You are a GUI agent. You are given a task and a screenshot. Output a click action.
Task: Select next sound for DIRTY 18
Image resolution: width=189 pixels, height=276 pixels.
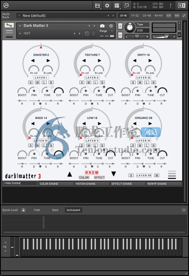(150, 60)
